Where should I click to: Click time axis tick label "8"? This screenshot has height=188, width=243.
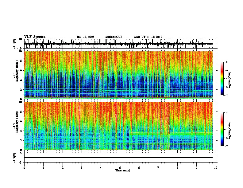177,168
